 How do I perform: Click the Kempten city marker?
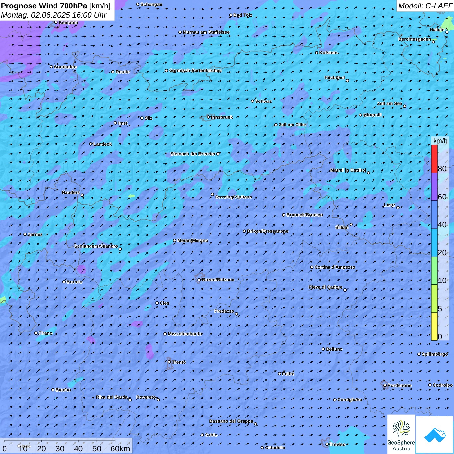click(56, 22)
